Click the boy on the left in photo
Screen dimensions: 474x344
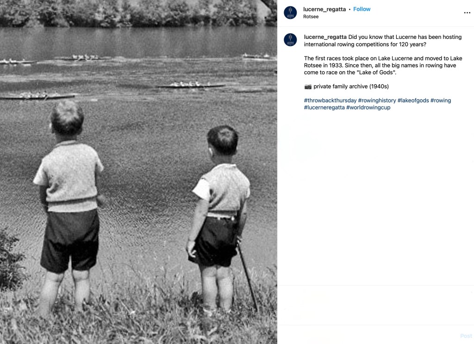[70, 206]
